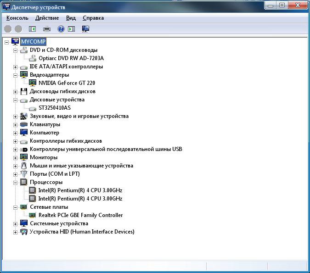This screenshot has height=273, width=310.
Task: Toggle the console tree pane icon
Action: pyautogui.click(x=32, y=29)
